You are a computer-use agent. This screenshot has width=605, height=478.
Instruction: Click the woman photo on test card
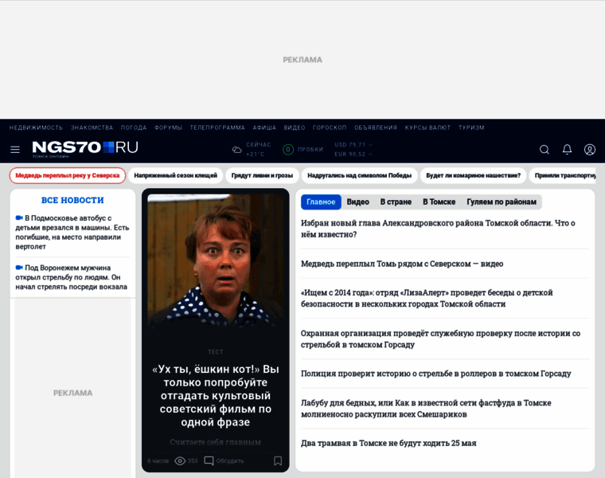click(x=215, y=261)
